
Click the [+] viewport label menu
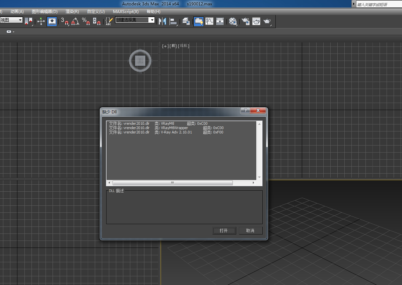165,46
